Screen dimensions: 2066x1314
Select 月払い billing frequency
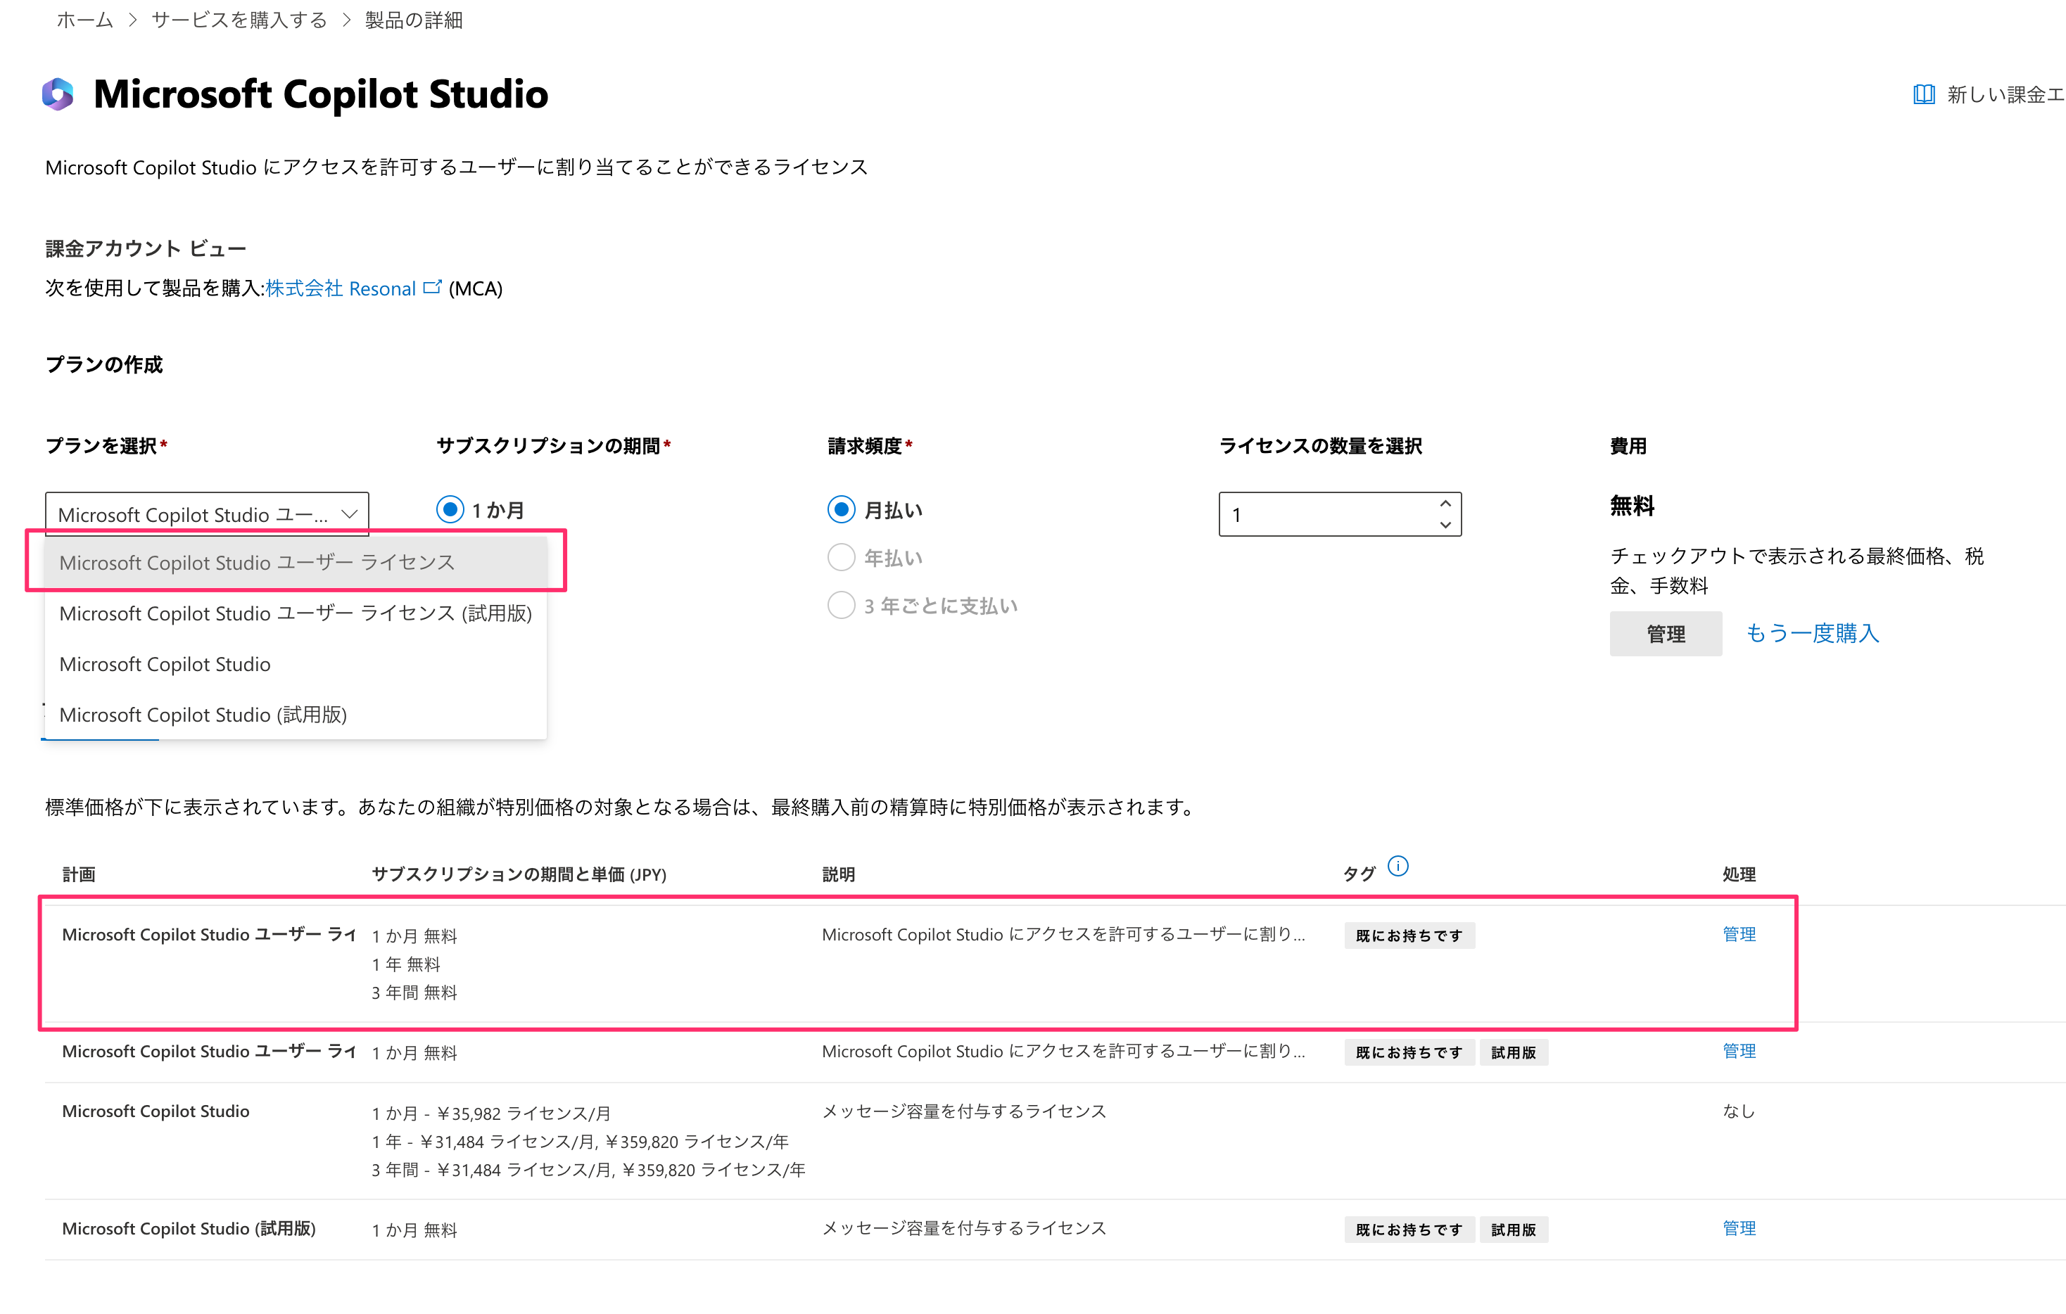[841, 510]
